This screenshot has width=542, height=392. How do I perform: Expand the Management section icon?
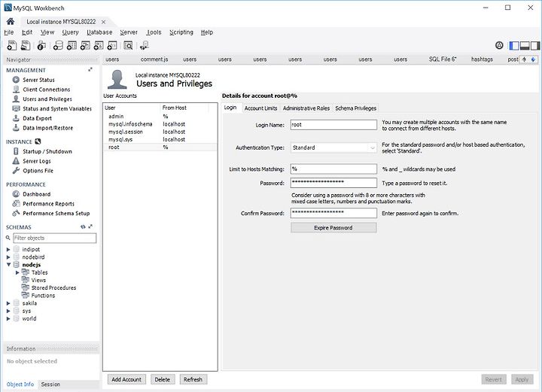click(90, 70)
